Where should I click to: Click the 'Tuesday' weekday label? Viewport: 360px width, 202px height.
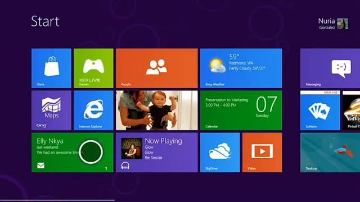[x=262, y=116]
